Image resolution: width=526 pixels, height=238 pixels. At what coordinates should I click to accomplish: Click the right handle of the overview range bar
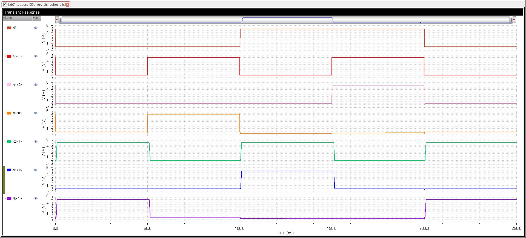(x=511, y=19)
